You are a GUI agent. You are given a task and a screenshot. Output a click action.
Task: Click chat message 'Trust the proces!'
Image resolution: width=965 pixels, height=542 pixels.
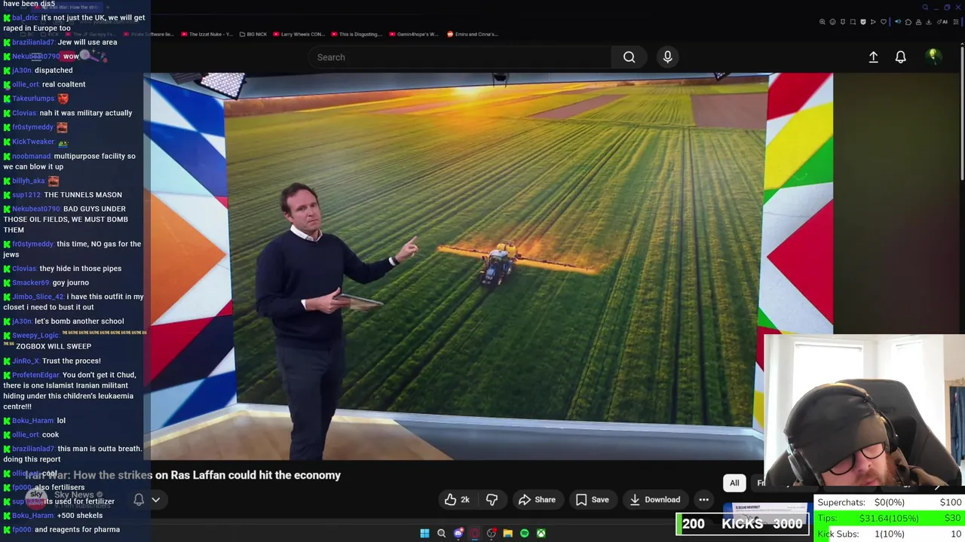coord(72,361)
